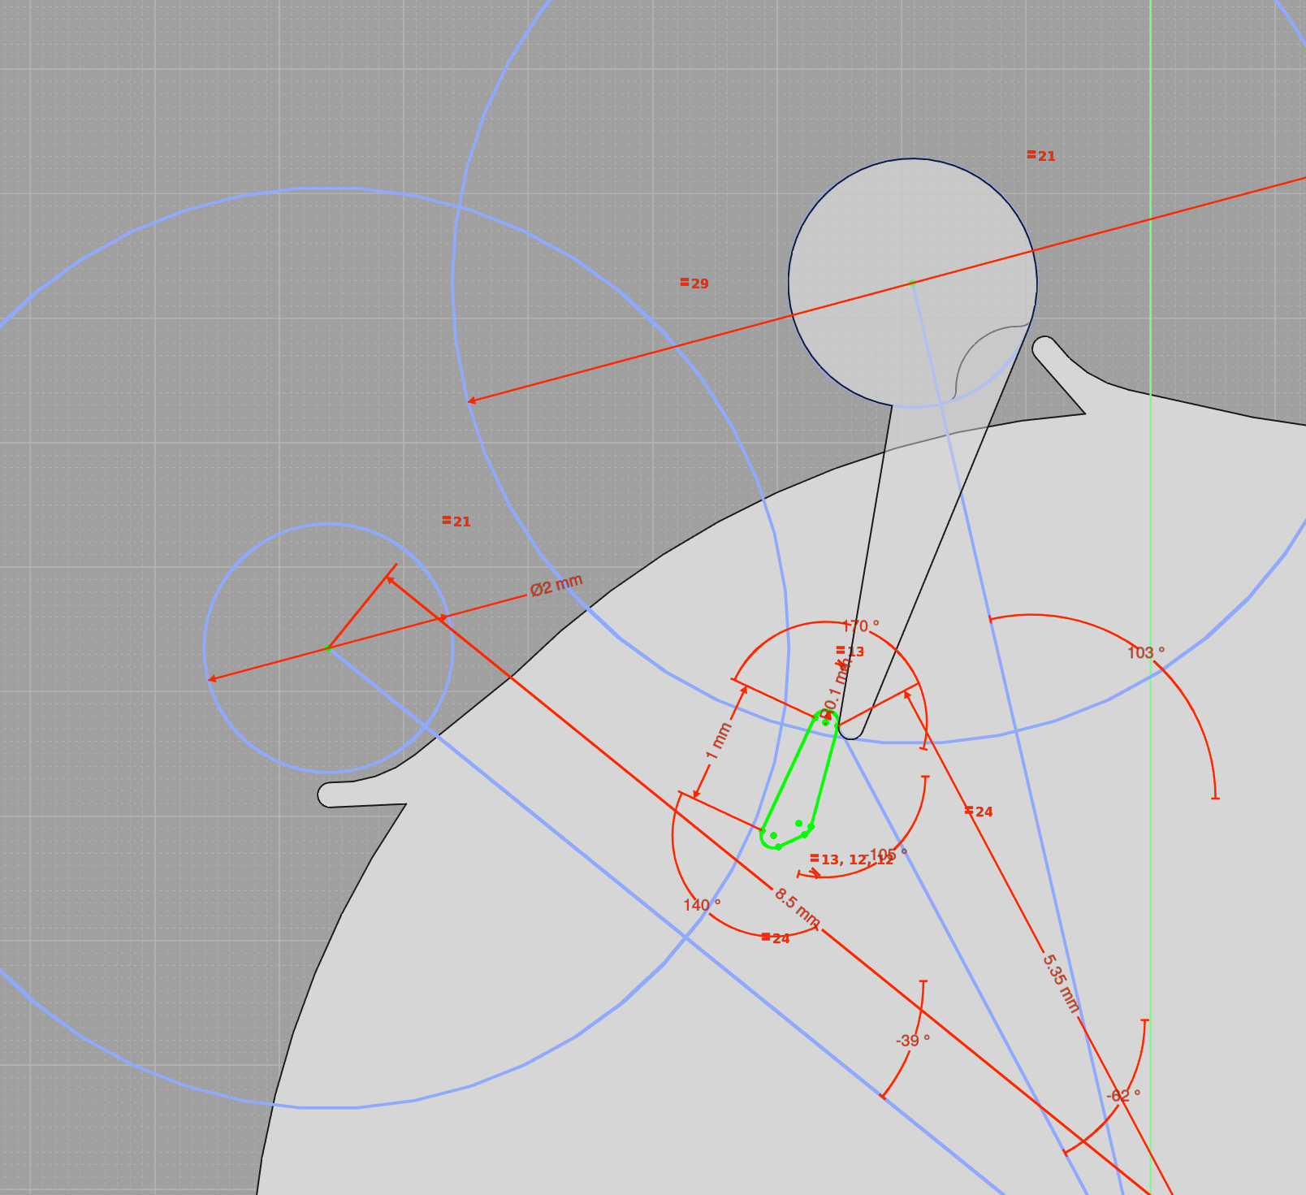The height and width of the screenshot is (1195, 1306).
Task: Select the -39° angle constraint label
Action: 912,1041
